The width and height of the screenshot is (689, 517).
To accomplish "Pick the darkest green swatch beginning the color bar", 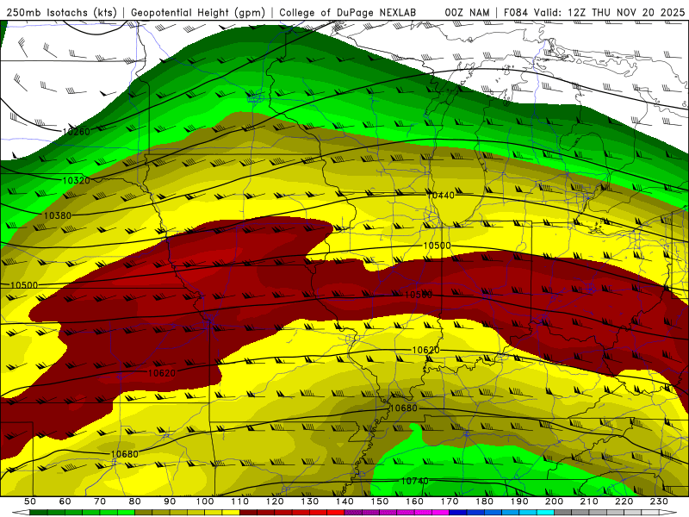I will pyautogui.click(x=39, y=513).
